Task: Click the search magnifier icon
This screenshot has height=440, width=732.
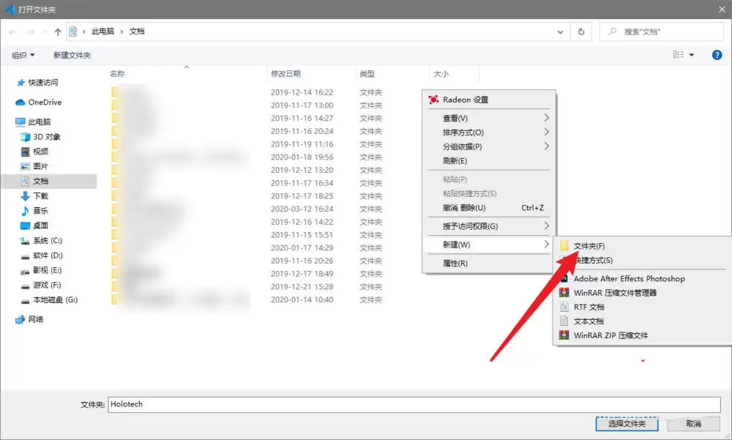Action: pos(612,31)
